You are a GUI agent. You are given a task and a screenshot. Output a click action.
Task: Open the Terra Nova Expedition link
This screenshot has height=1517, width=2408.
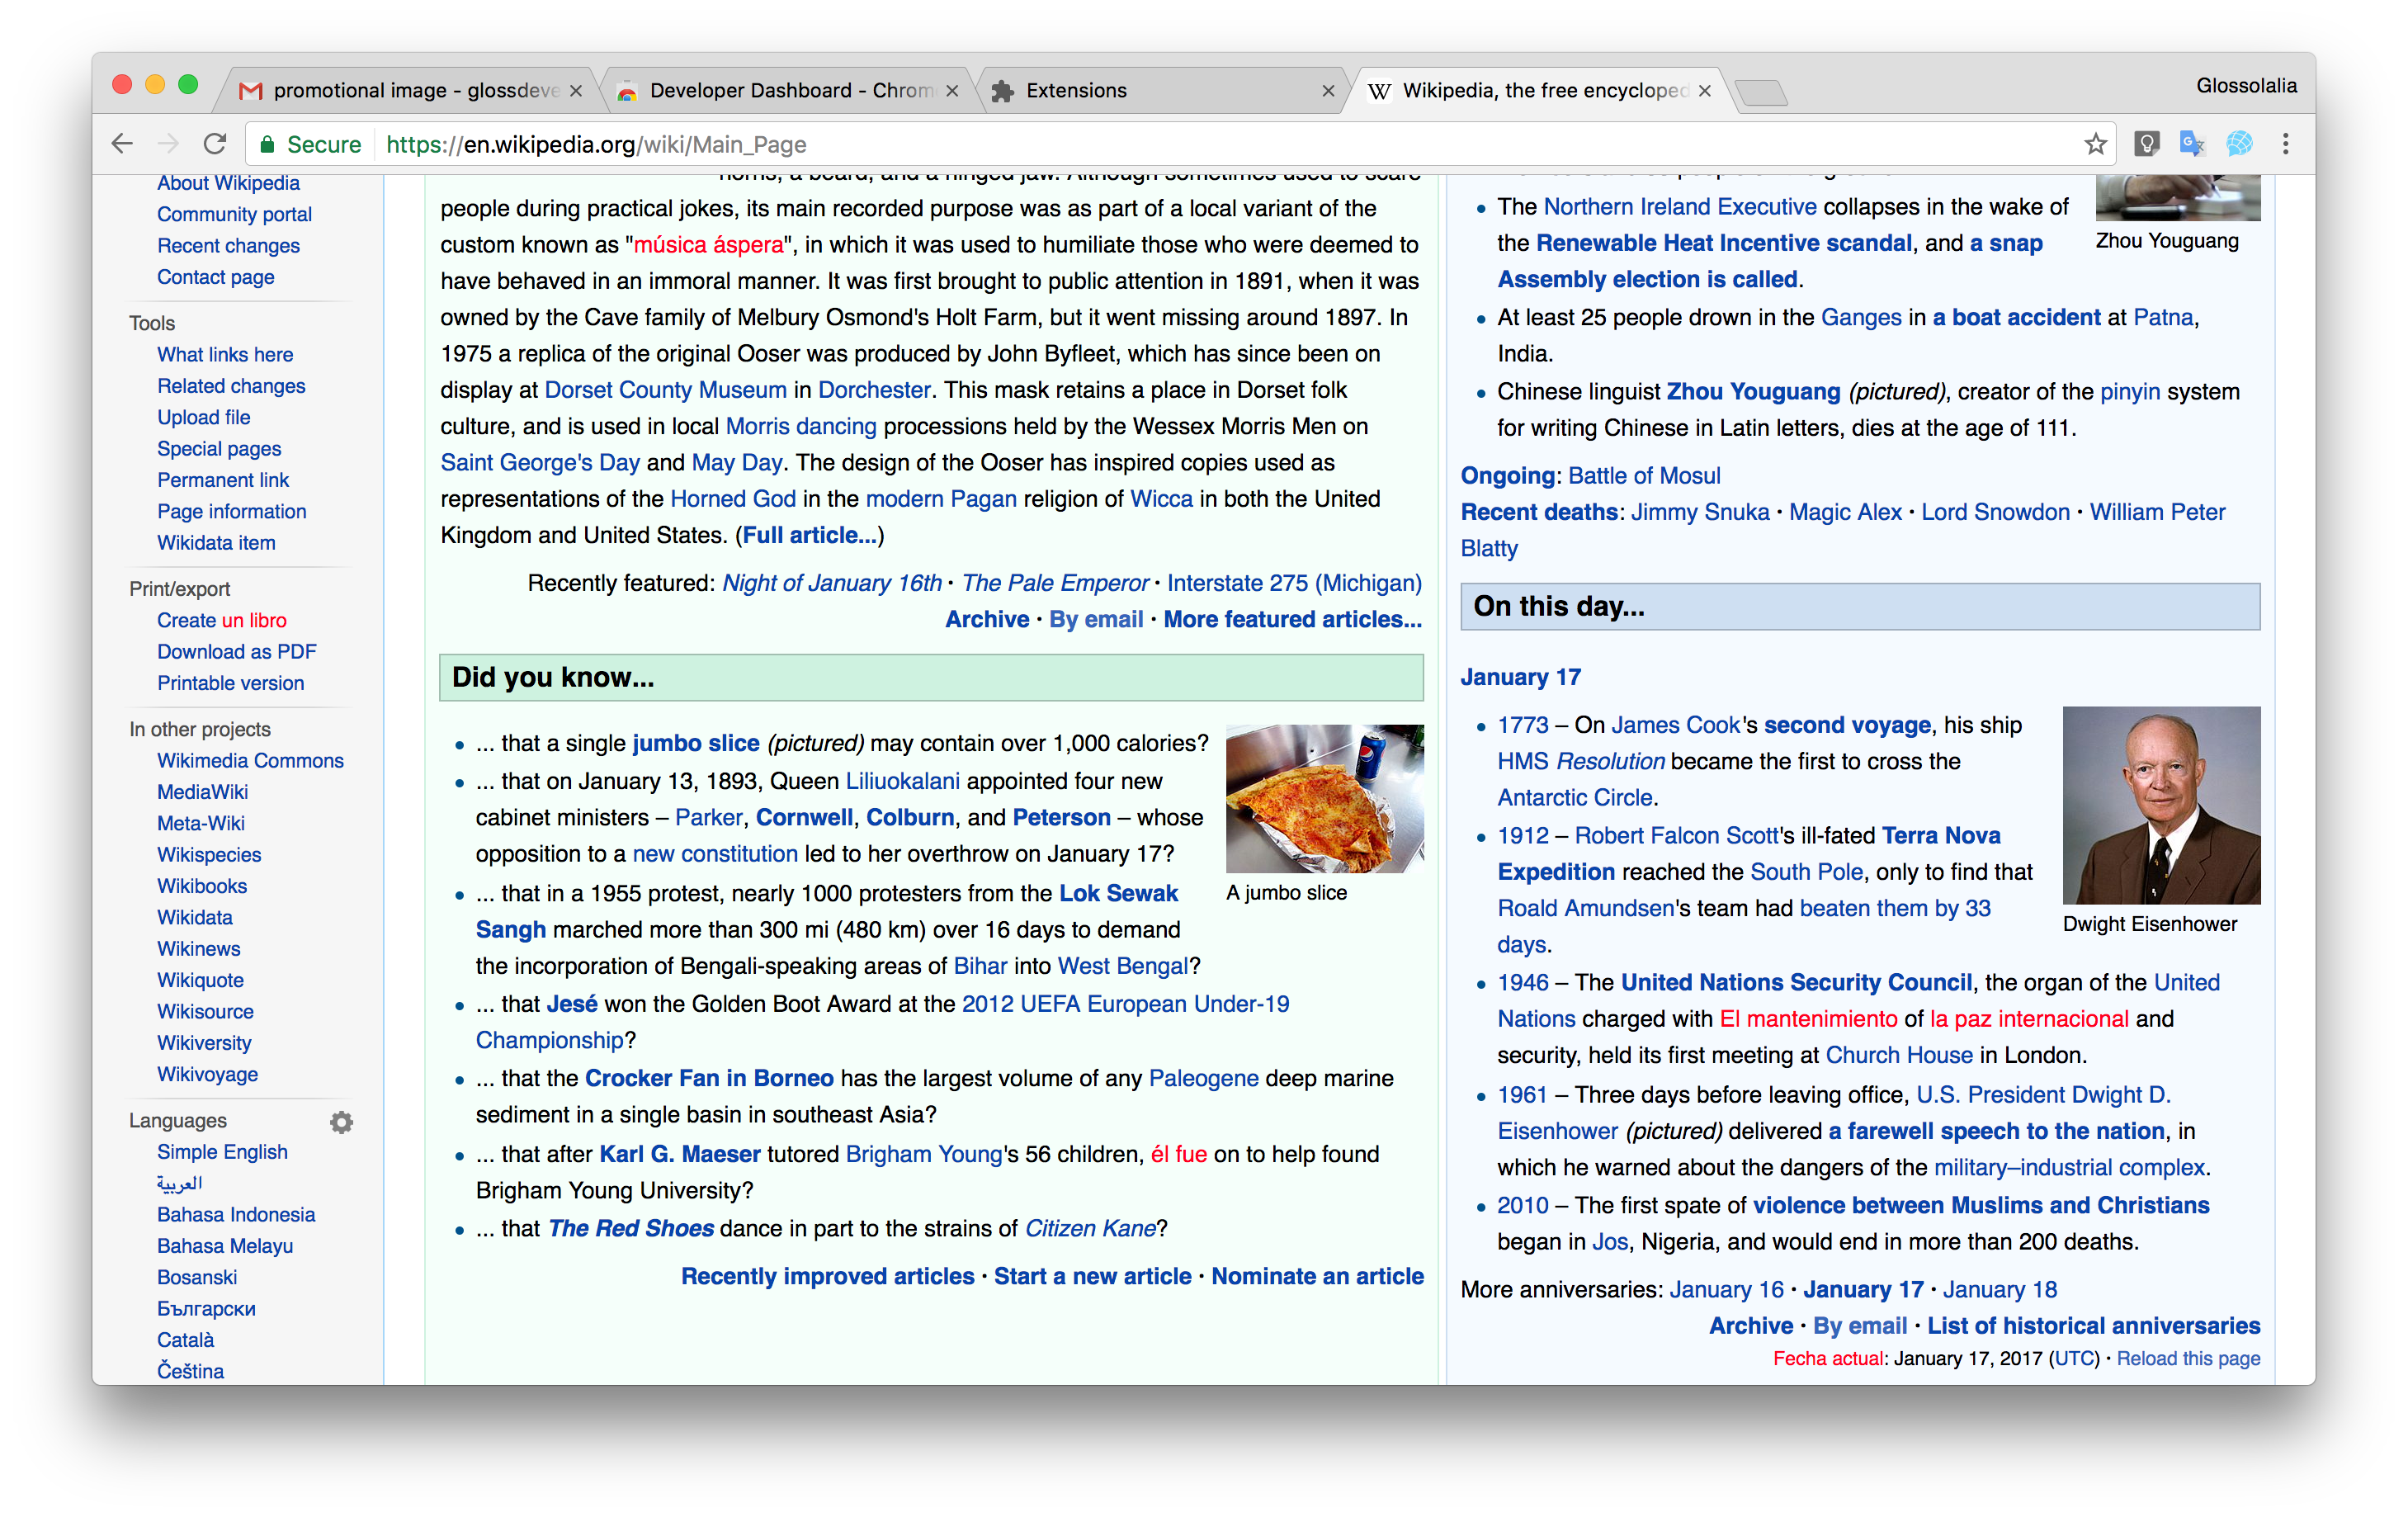(1749, 854)
